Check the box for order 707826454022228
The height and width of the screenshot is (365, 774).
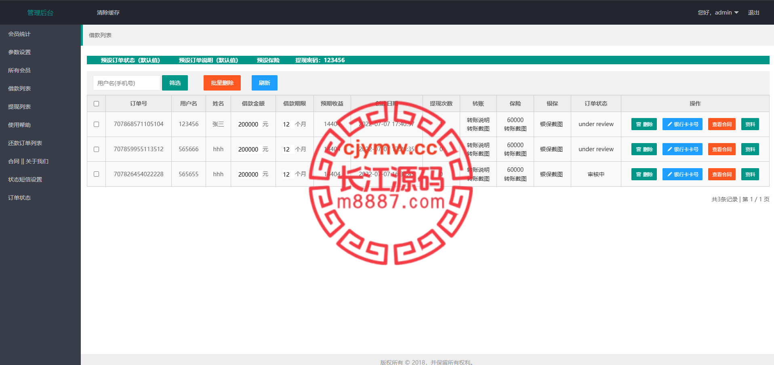pyautogui.click(x=96, y=174)
